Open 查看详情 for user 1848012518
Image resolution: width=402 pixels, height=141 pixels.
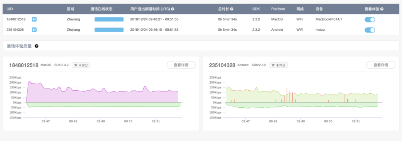pyautogui.click(x=181, y=65)
